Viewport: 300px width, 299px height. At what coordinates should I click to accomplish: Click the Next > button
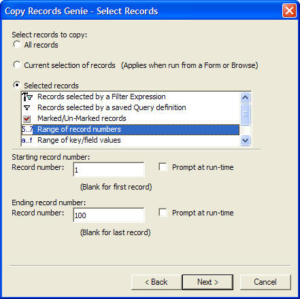[x=207, y=282]
